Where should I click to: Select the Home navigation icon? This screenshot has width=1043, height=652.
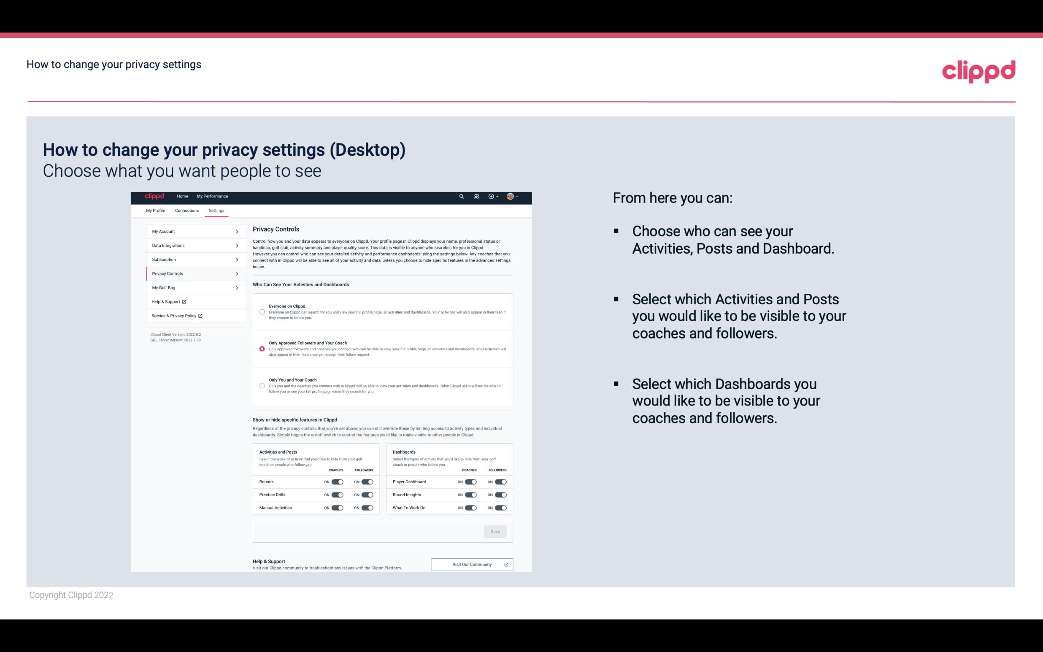pyautogui.click(x=182, y=196)
